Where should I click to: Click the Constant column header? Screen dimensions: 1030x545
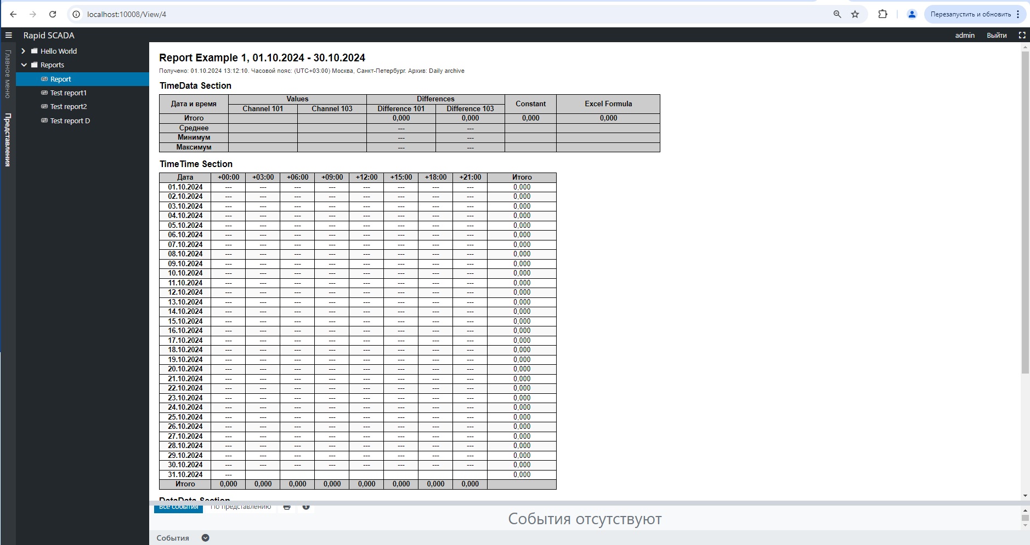tap(530, 104)
